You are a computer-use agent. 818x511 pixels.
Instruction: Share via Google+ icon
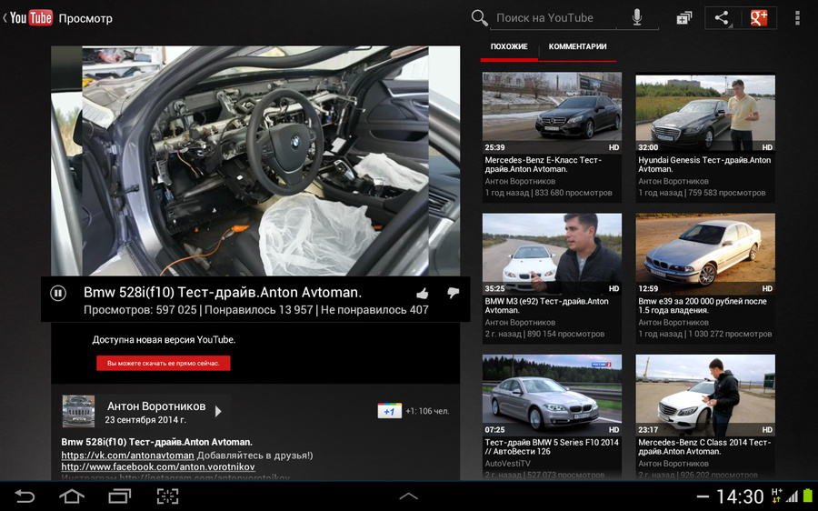coord(759,18)
